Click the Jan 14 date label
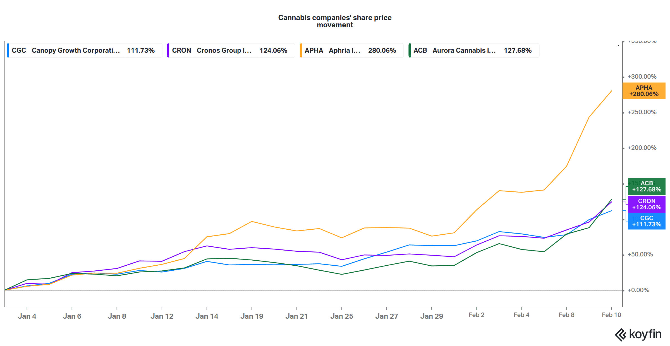Image resolution: width=670 pixels, height=346 pixels. pos(207,316)
